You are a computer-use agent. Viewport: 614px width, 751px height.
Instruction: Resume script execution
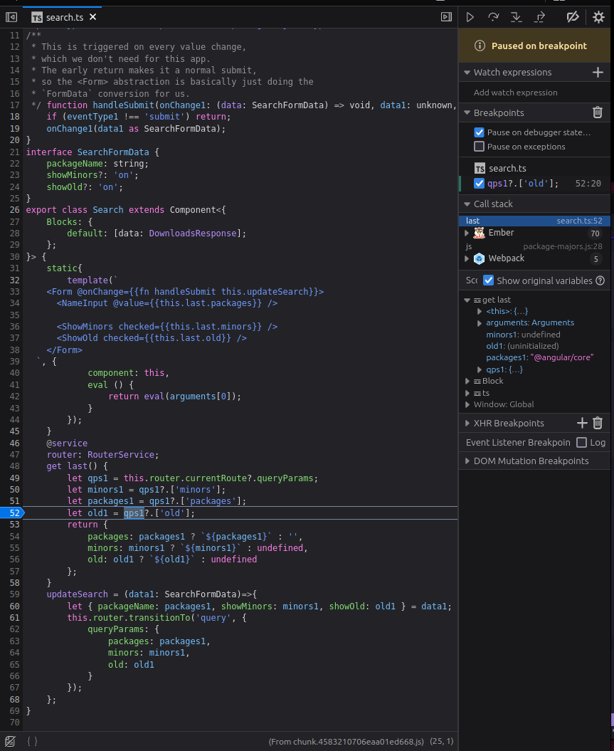tap(469, 16)
